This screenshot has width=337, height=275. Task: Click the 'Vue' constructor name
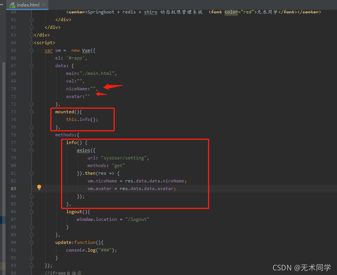(86, 51)
